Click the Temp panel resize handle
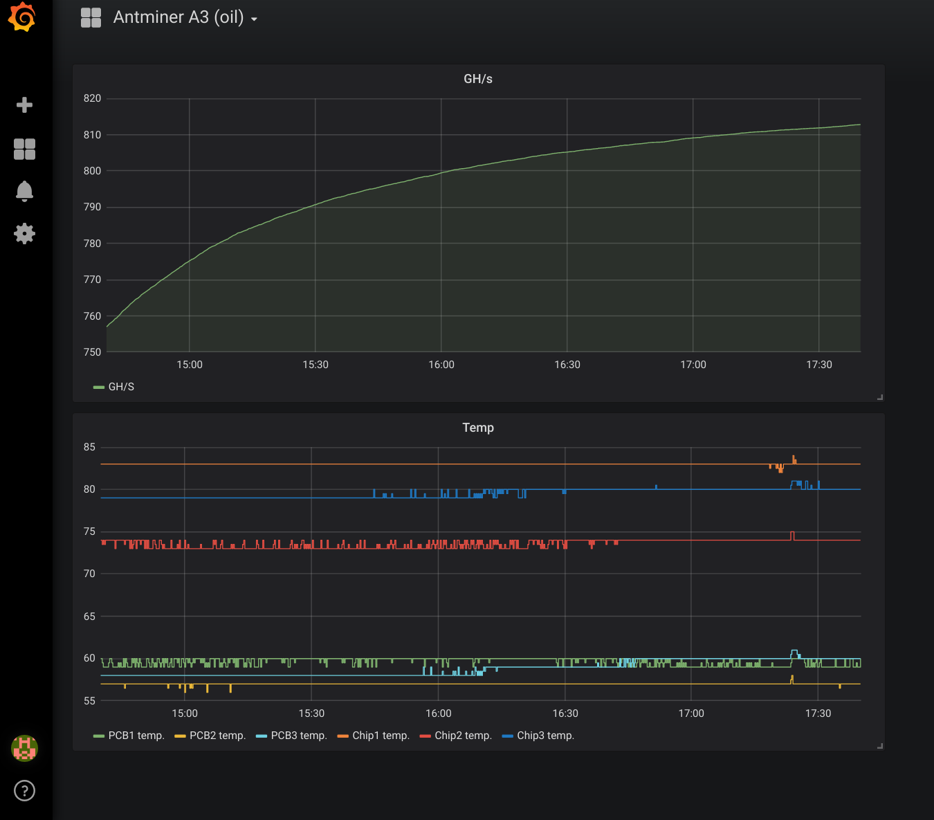The image size is (934, 820). (x=880, y=746)
